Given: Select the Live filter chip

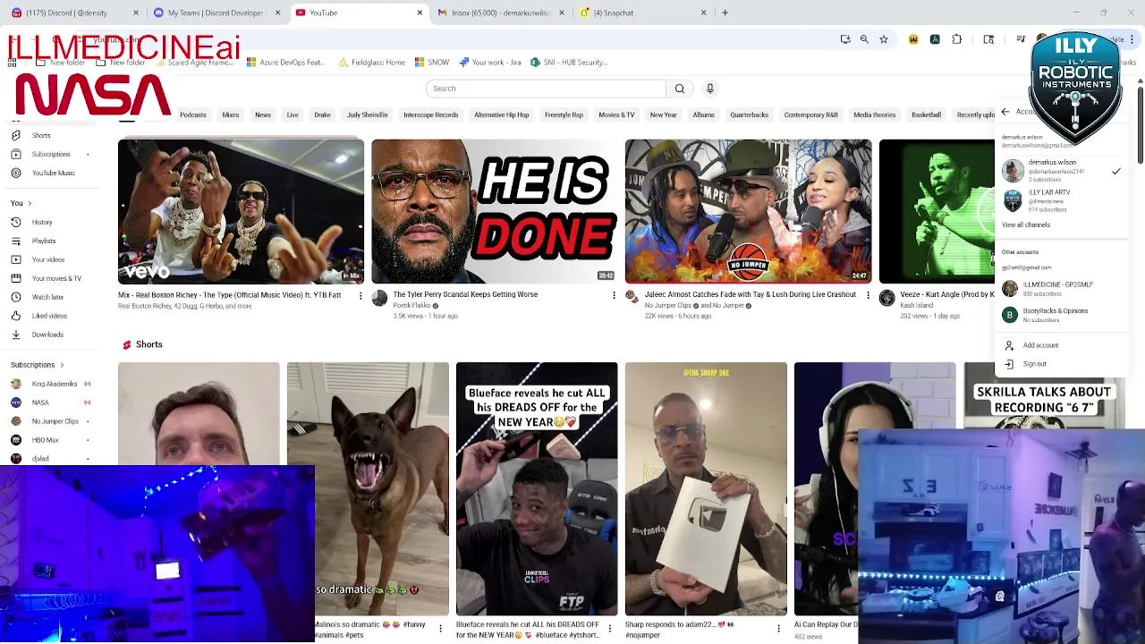Looking at the screenshot, I should coord(293,114).
